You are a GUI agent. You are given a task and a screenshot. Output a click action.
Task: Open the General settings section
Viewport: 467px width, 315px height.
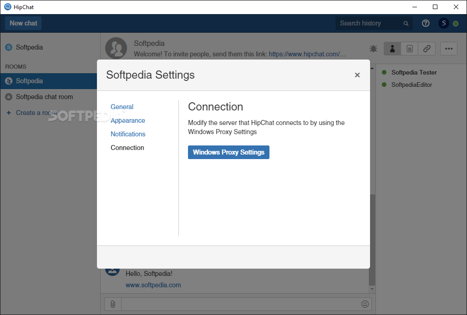[122, 107]
